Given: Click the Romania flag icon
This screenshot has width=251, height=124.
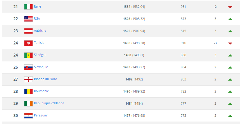Looking at the screenshot, I should coord(29,91).
